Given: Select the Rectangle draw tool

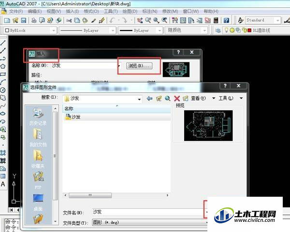Looking at the screenshot, I should click(3, 74).
